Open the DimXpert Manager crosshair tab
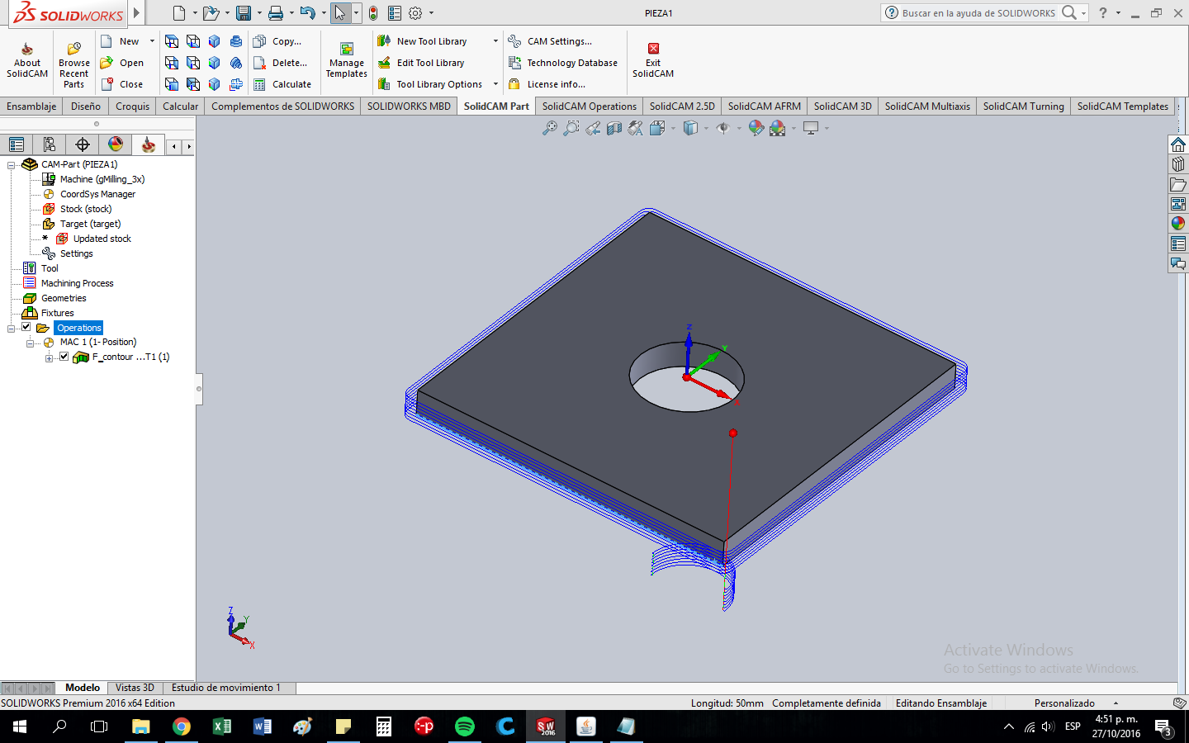Image resolution: width=1189 pixels, height=743 pixels. (83, 144)
